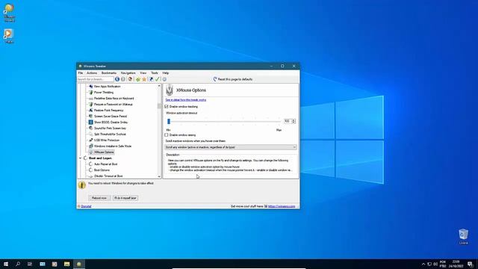This screenshot has width=478, height=269.
Task: Click the timeout numeric value field
Action: click(x=288, y=121)
